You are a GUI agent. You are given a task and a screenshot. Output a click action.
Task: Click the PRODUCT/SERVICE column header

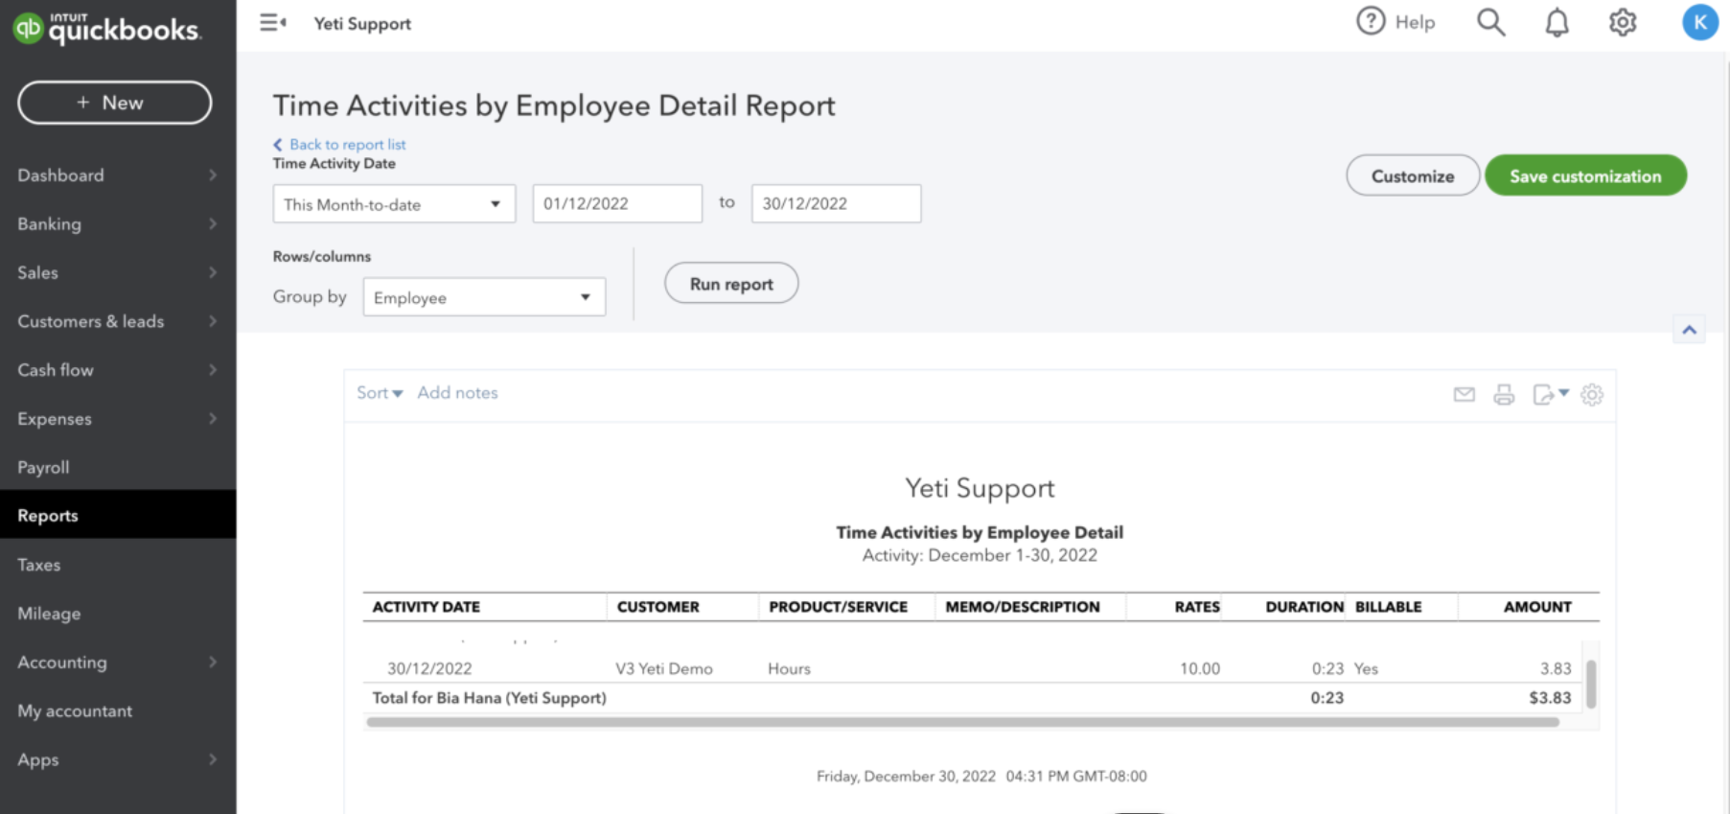(838, 607)
